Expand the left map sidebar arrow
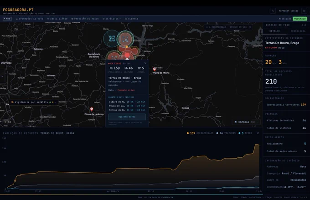This screenshot has height=200, width=310. coord(2,76)
